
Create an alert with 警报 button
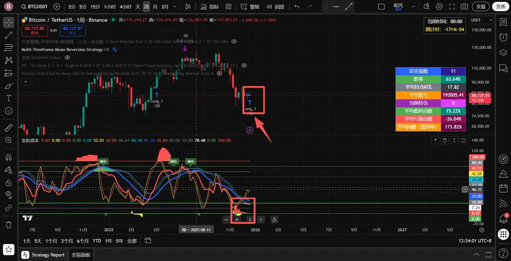tap(250, 6)
